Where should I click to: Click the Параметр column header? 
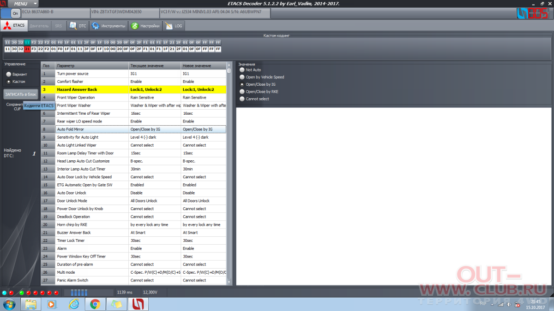click(92, 66)
